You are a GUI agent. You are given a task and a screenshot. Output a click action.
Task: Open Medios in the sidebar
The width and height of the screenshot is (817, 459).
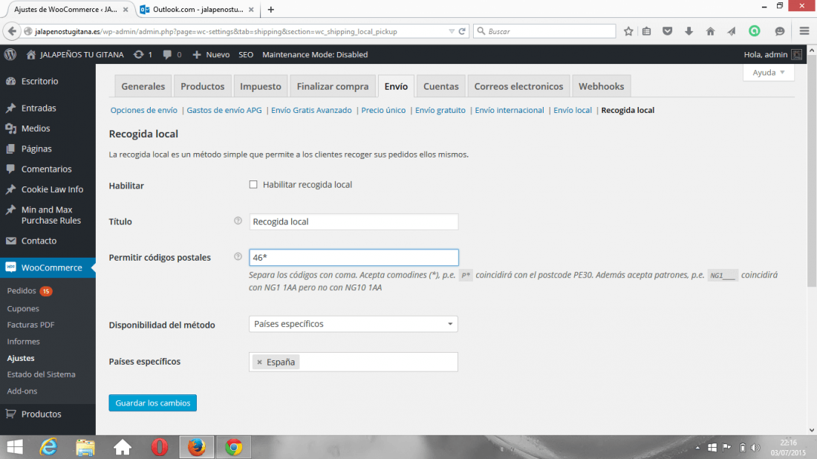pyautogui.click(x=36, y=128)
